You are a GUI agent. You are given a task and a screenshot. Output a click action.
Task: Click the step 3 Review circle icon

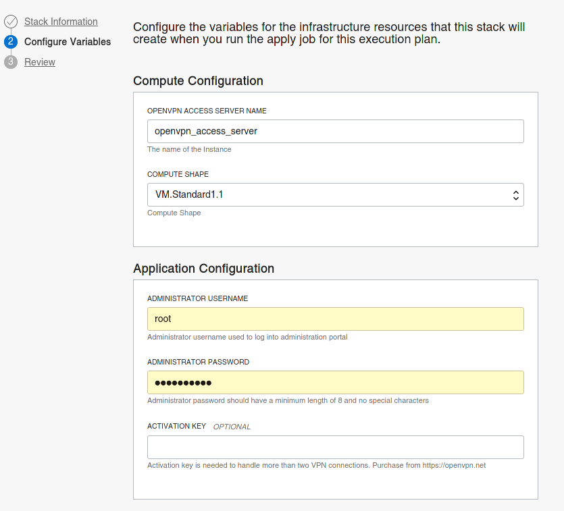11,62
